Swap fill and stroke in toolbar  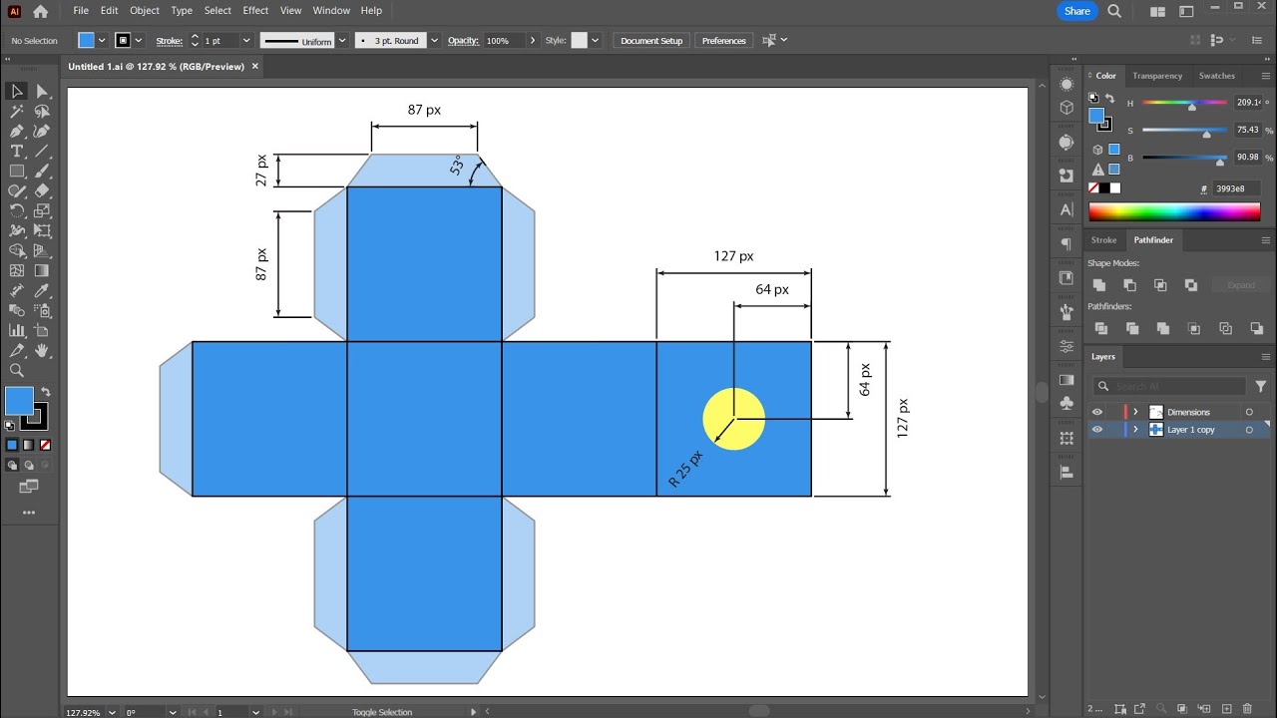click(46, 392)
